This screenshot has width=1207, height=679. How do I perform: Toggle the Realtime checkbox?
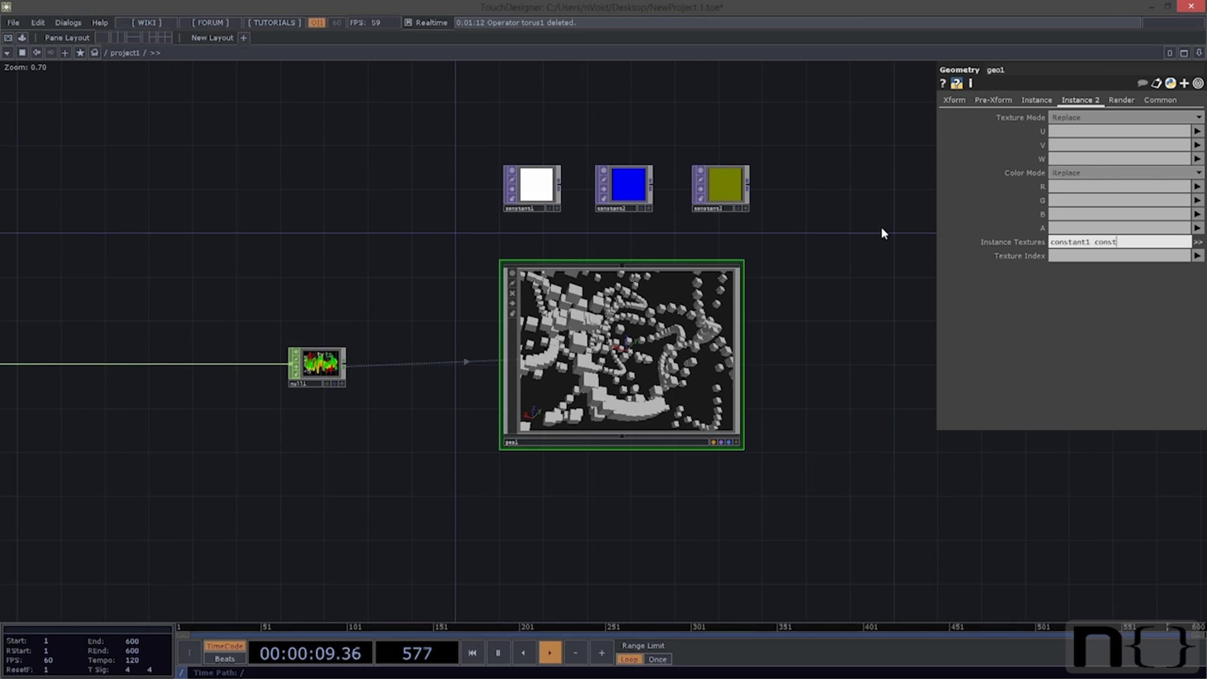coord(408,23)
